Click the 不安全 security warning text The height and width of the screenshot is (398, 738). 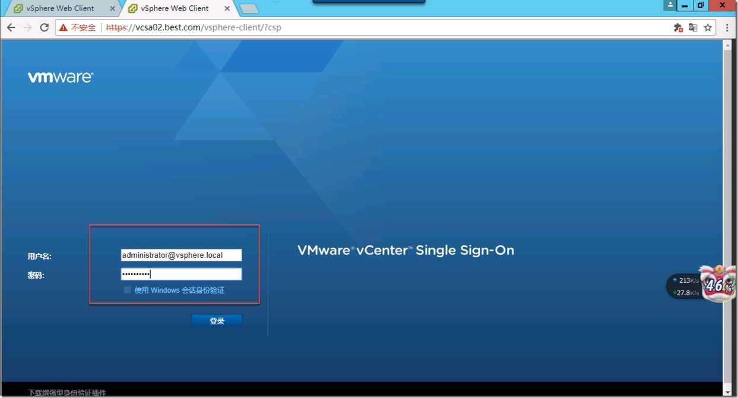83,27
